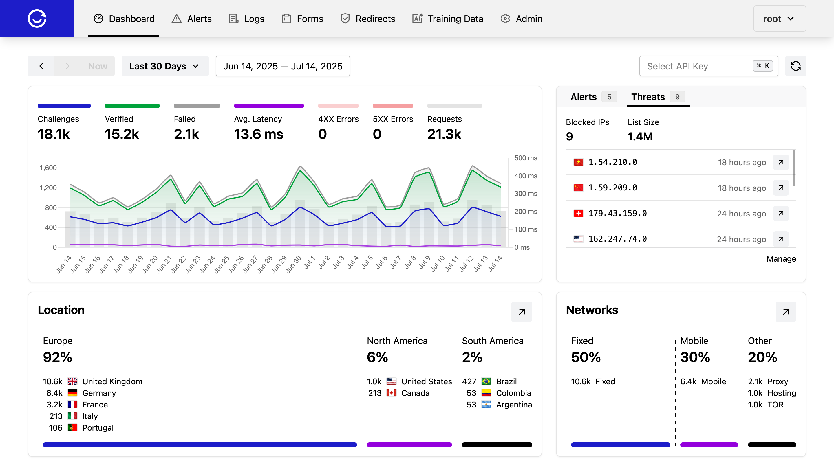
Task: Toggle the Challenges series in chart
Action: [58, 119]
